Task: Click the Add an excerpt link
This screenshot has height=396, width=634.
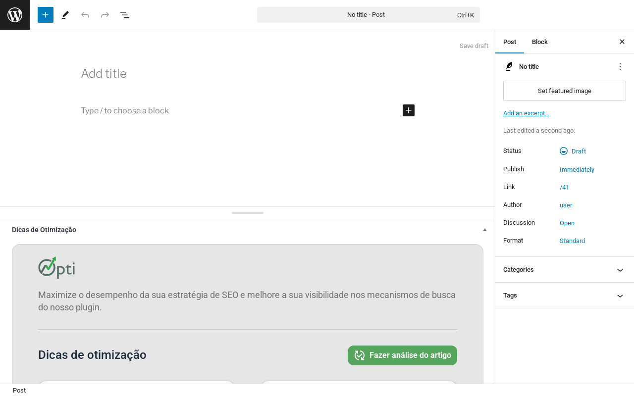Action: click(526, 113)
